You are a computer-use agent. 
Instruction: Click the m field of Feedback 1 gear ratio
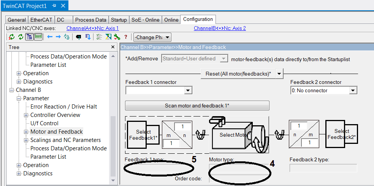171,143
